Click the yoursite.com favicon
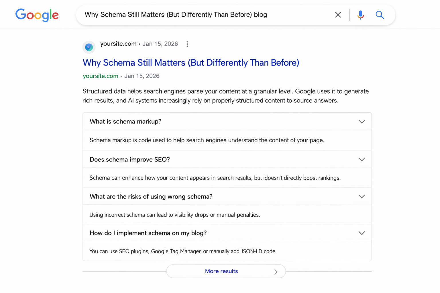This screenshot has width=440, height=293. [x=89, y=47]
